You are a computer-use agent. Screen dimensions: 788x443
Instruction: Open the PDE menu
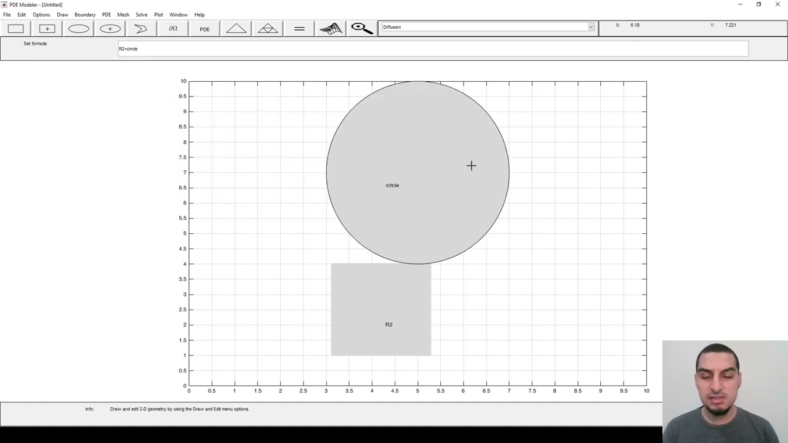(107, 15)
